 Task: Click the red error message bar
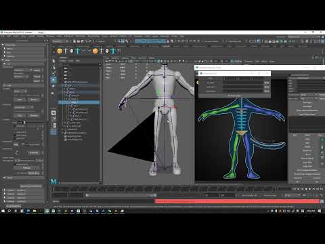point(237,201)
